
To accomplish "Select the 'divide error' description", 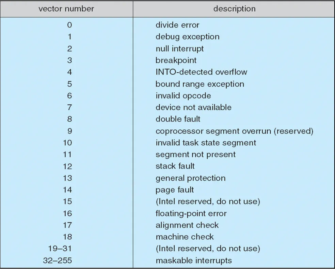I will (177, 25).
